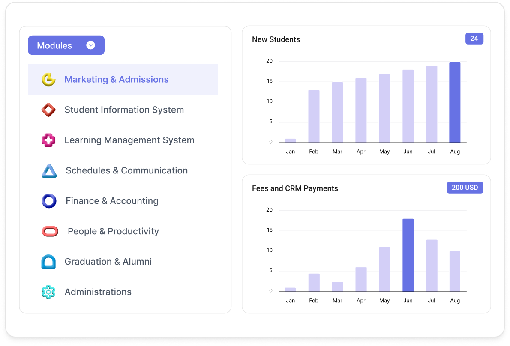
Task: Select the May bar in New Students chart
Action: pyautogui.click(x=384, y=108)
